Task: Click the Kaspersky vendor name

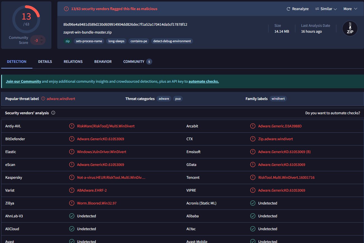Action: 14,178
